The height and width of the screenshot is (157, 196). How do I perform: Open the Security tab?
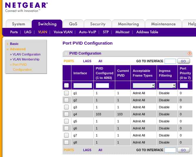[98, 24]
